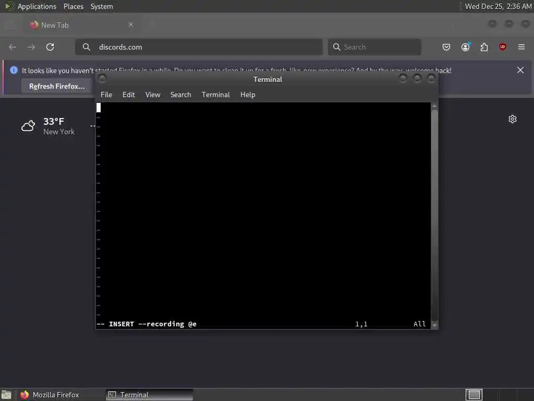This screenshot has width=534, height=401.
Task: Dismiss the Firefox refresh notification bar
Action: [520, 70]
